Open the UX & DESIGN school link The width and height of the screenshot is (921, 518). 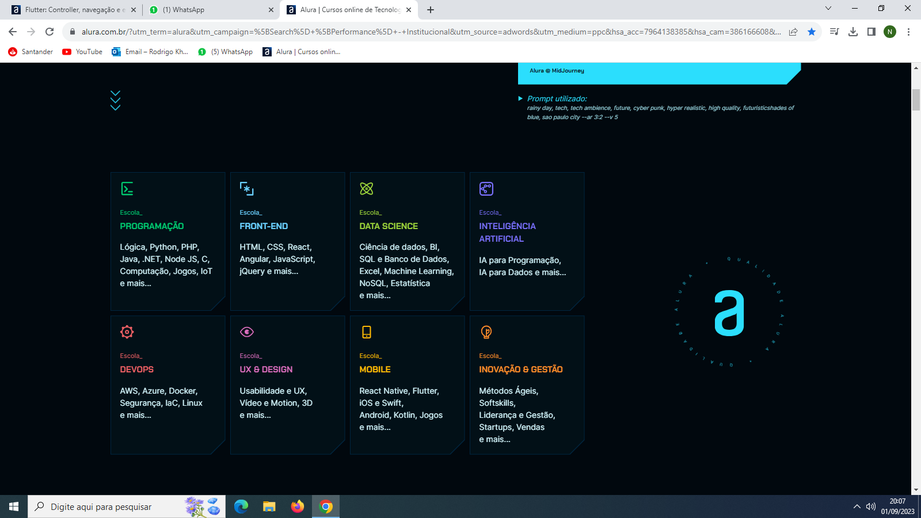[x=266, y=370]
